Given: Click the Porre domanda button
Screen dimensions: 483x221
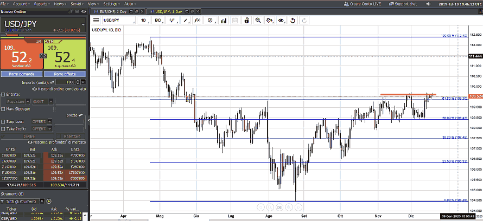Looking at the screenshot, I should [22, 74].
